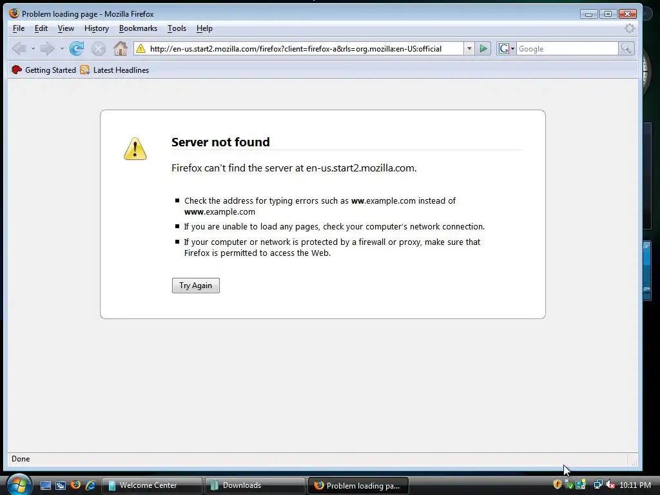Open Latest Headlines feed bookmark
Image resolution: width=660 pixels, height=495 pixels.
115,70
